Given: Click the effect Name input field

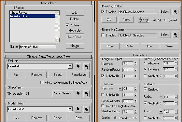Looking at the screenshot, I should (x=37, y=47).
